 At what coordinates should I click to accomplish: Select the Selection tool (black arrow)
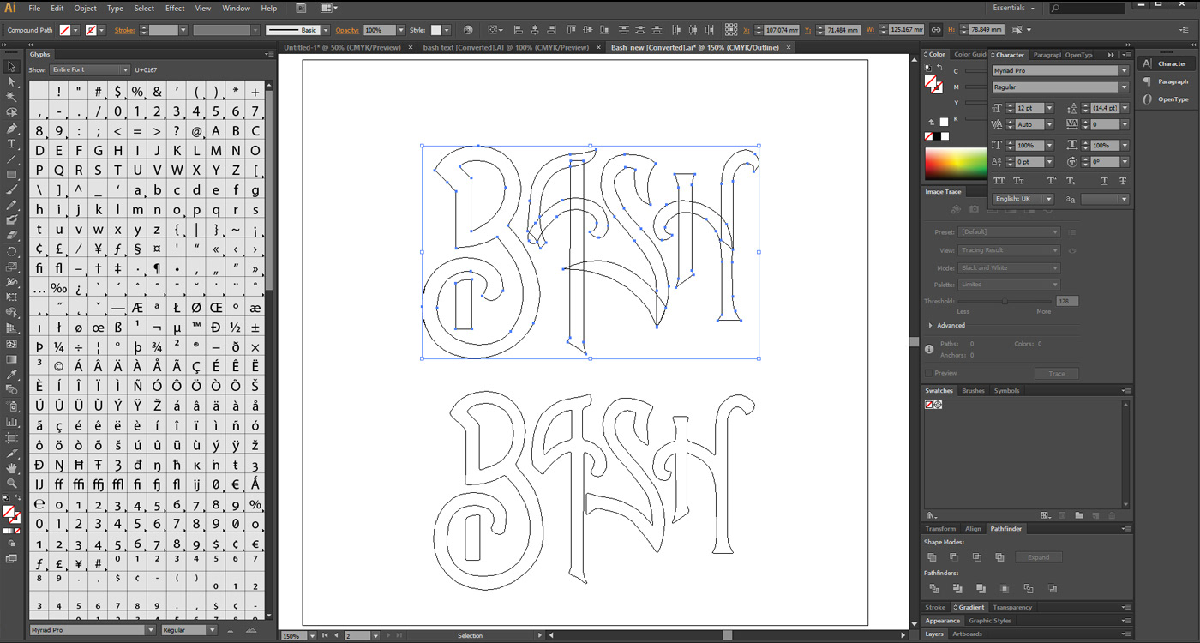tap(11, 66)
